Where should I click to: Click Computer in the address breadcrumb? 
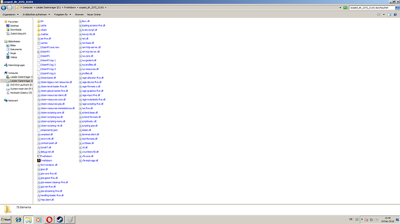tap(28, 8)
